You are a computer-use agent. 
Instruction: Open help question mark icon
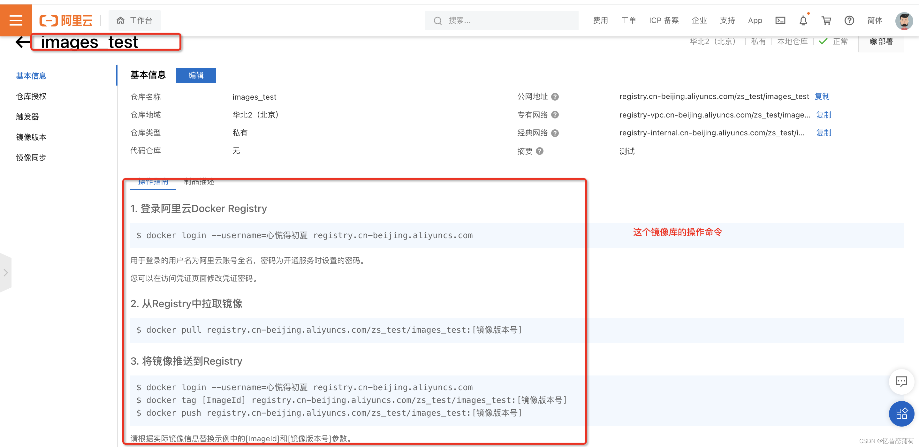coord(849,20)
